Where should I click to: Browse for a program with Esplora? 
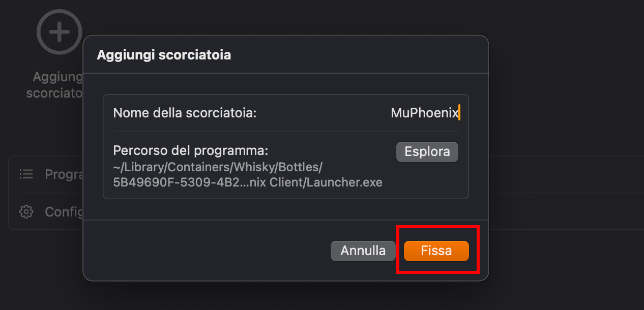427,152
